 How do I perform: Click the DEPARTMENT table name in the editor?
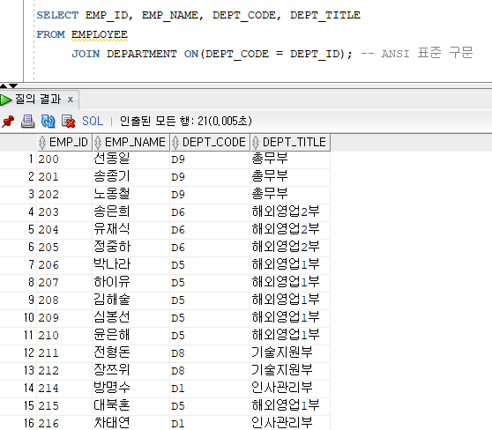tap(142, 54)
